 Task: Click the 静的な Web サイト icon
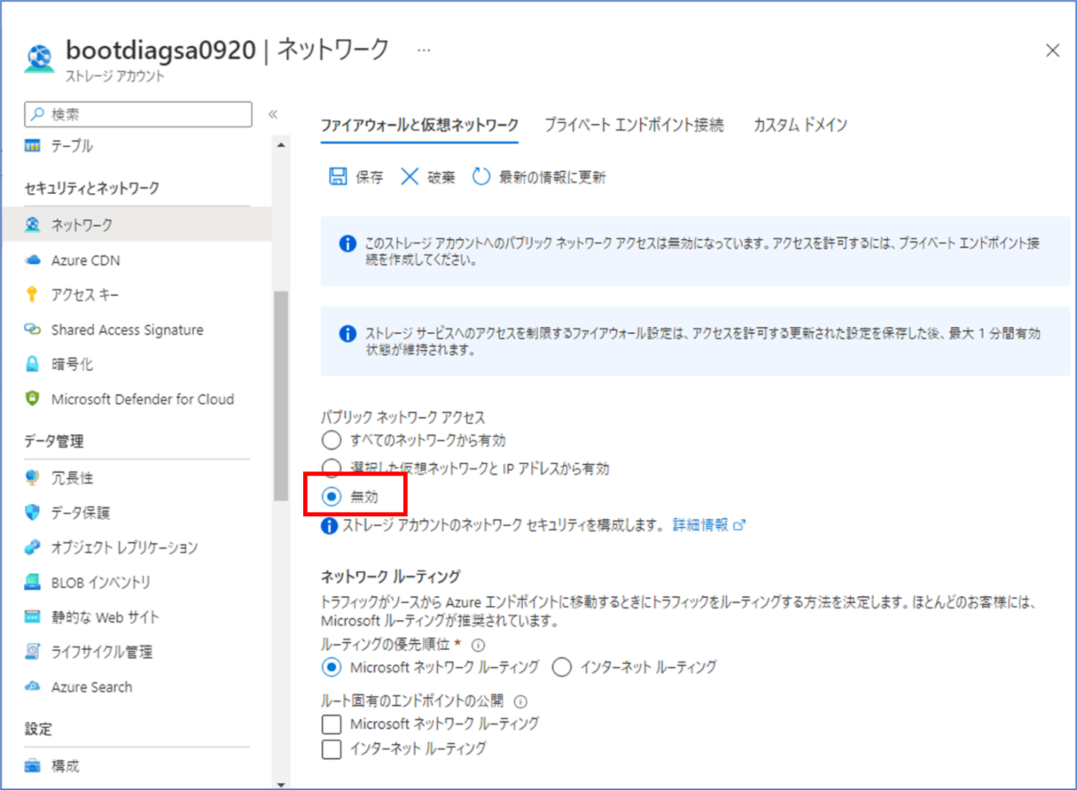[32, 617]
